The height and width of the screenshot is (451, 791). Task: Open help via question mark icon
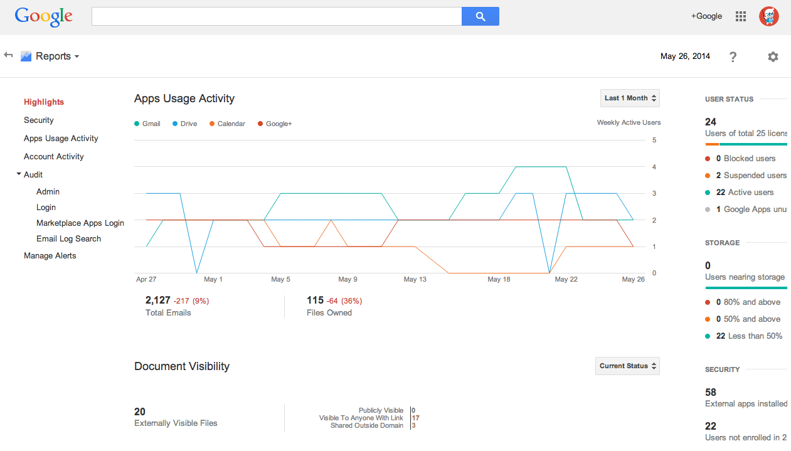(733, 57)
